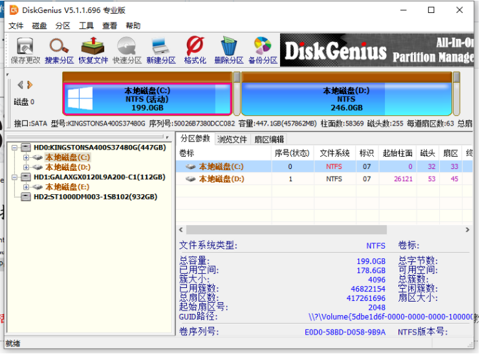Click the DiskGenius All-In-One banner image
The image size is (480, 354).
point(377,50)
